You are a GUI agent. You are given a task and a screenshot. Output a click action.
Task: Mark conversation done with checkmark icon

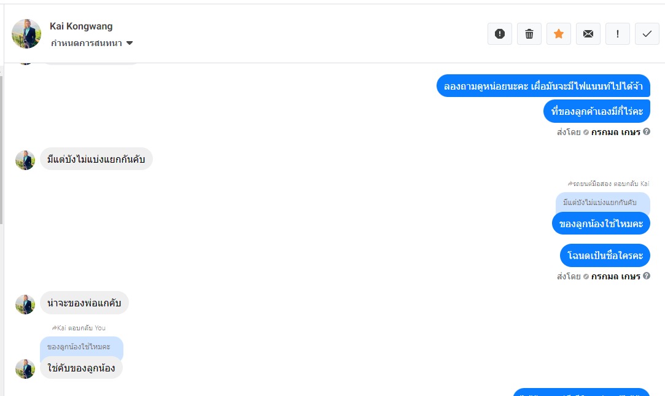point(647,34)
